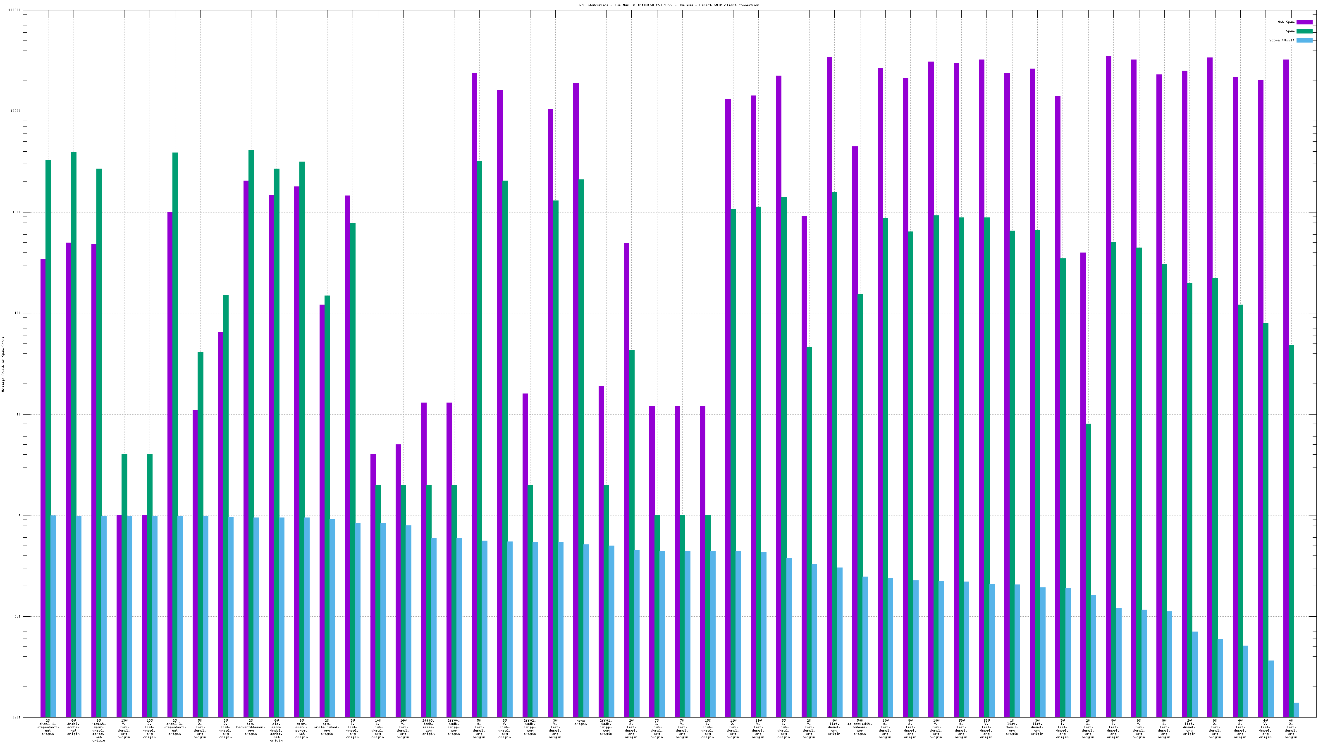Viewport: 1323px width, 744px height.
Task: Click the 0.01 y-axis tick label
Action: coord(17,717)
